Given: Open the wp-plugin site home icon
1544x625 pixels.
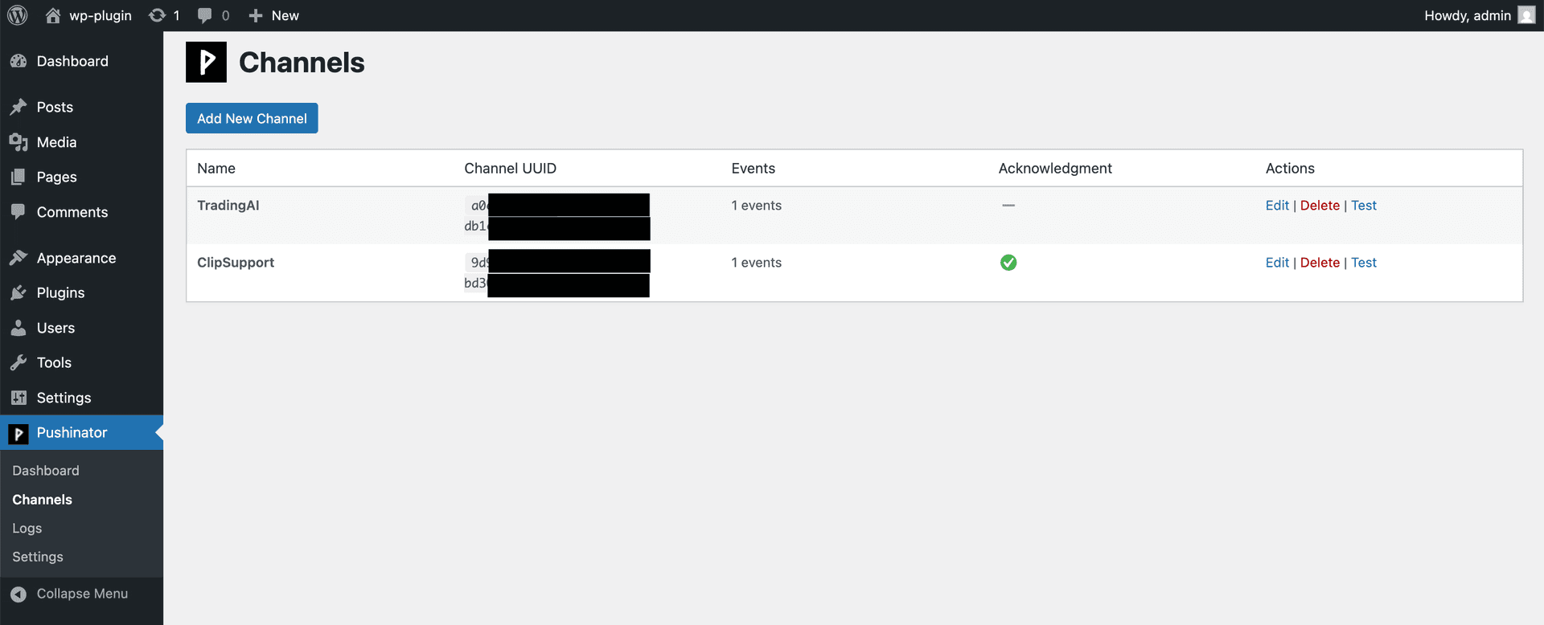Looking at the screenshot, I should (x=53, y=15).
